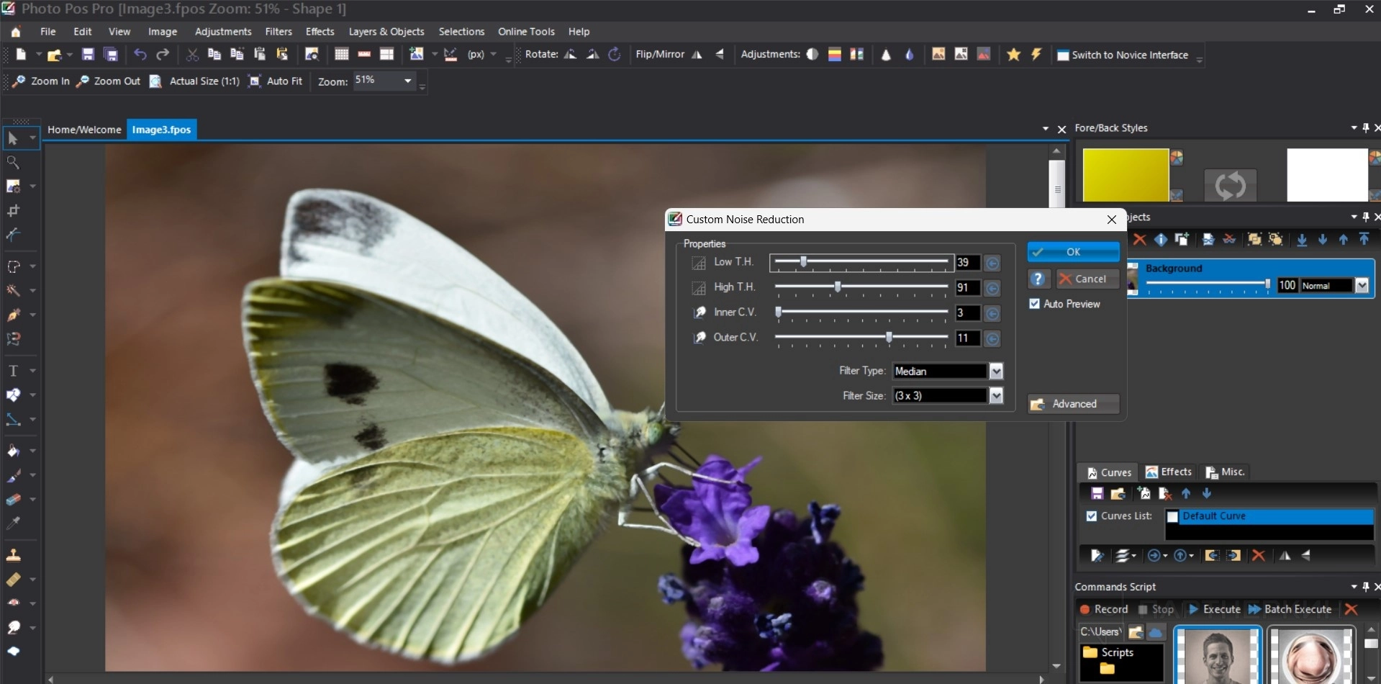Click the yellow star favorites icon

tap(1013, 55)
